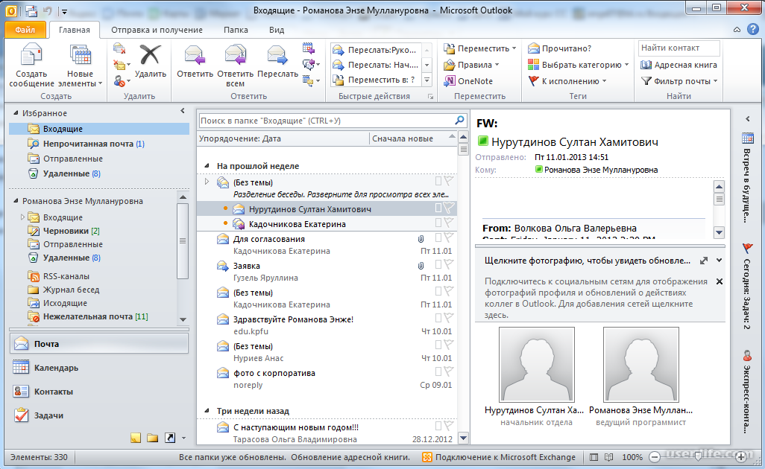Click the Нурутдинов Султан profile photo
Image resolution: width=765 pixels, height=469 pixels.
point(536,364)
